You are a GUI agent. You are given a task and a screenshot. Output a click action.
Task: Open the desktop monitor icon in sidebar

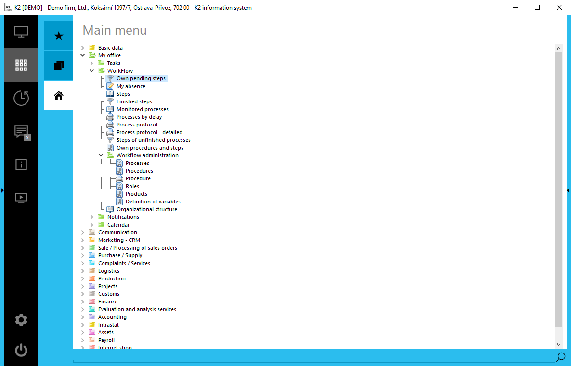tap(21, 32)
